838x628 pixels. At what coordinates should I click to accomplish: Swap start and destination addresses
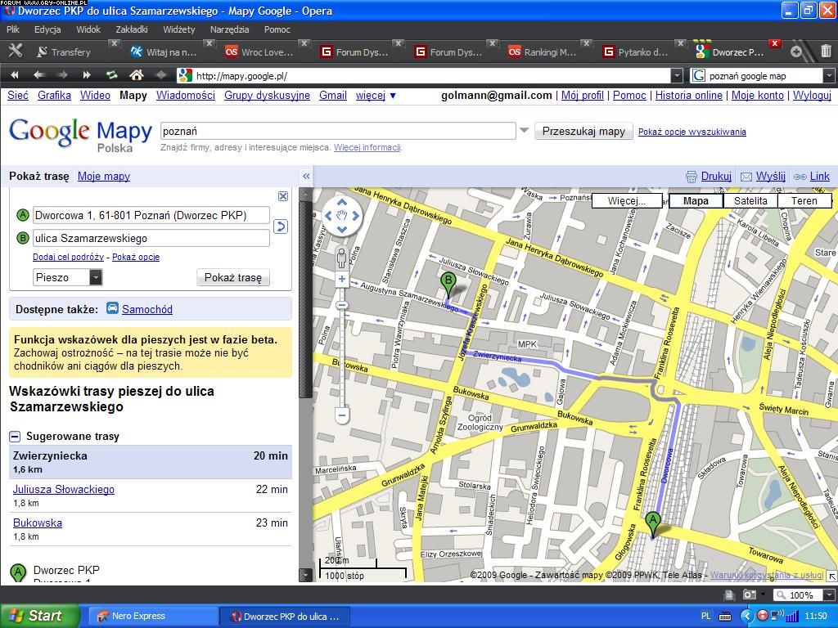point(281,227)
